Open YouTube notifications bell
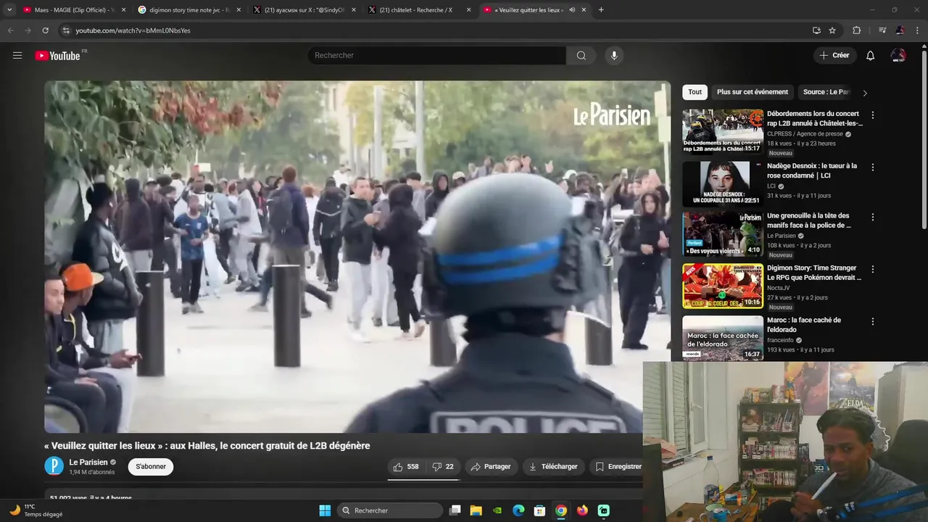Image resolution: width=928 pixels, height=522 pixels. click(x=871, y=56)
